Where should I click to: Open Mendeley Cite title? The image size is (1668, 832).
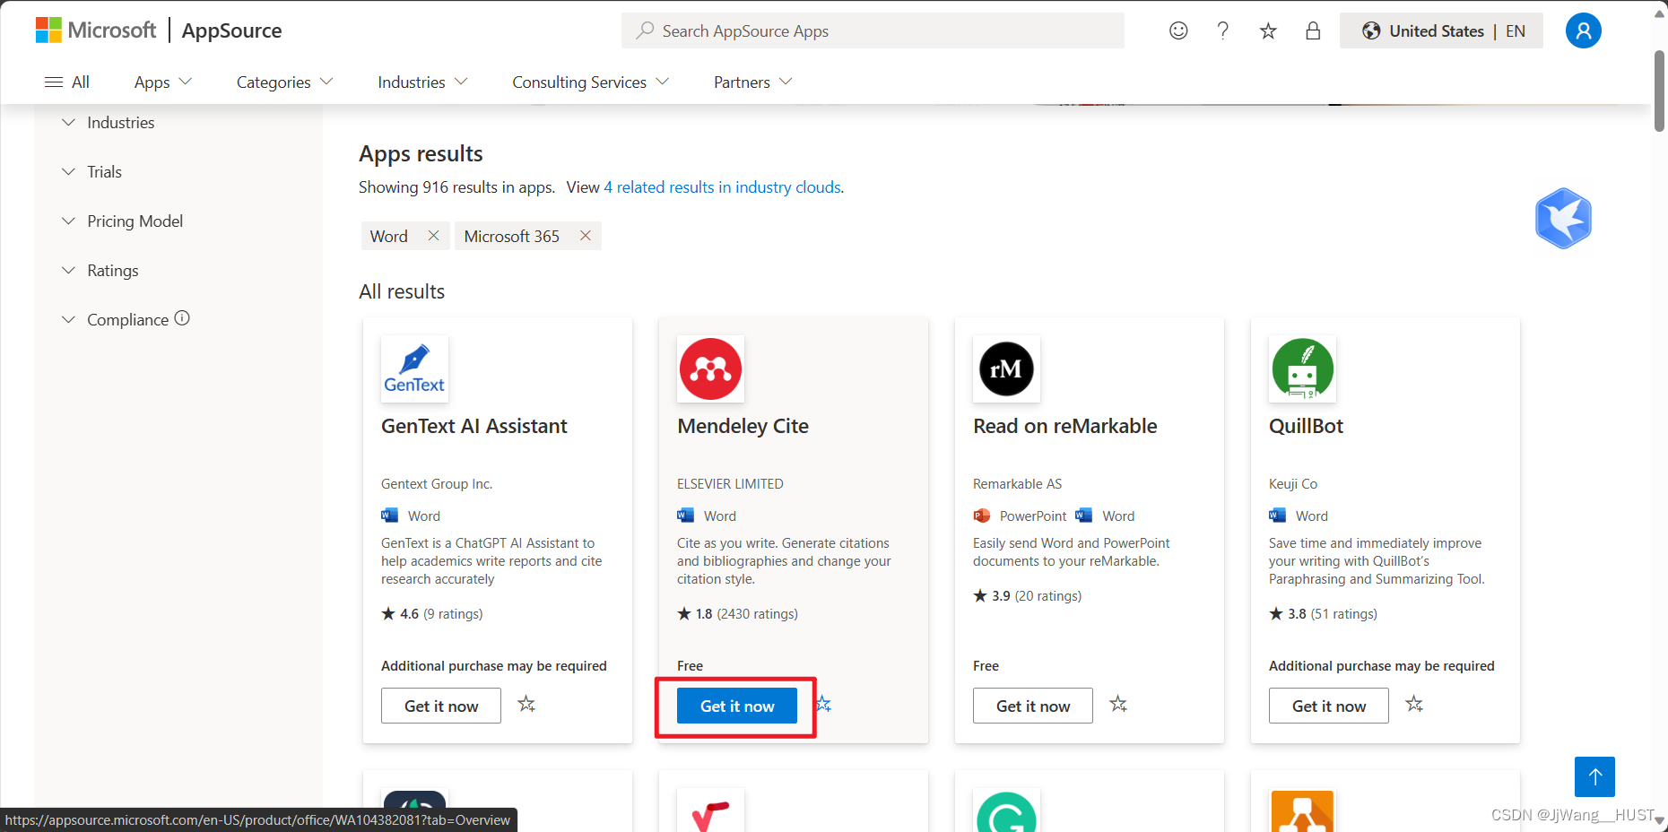[x=743, y=426]
